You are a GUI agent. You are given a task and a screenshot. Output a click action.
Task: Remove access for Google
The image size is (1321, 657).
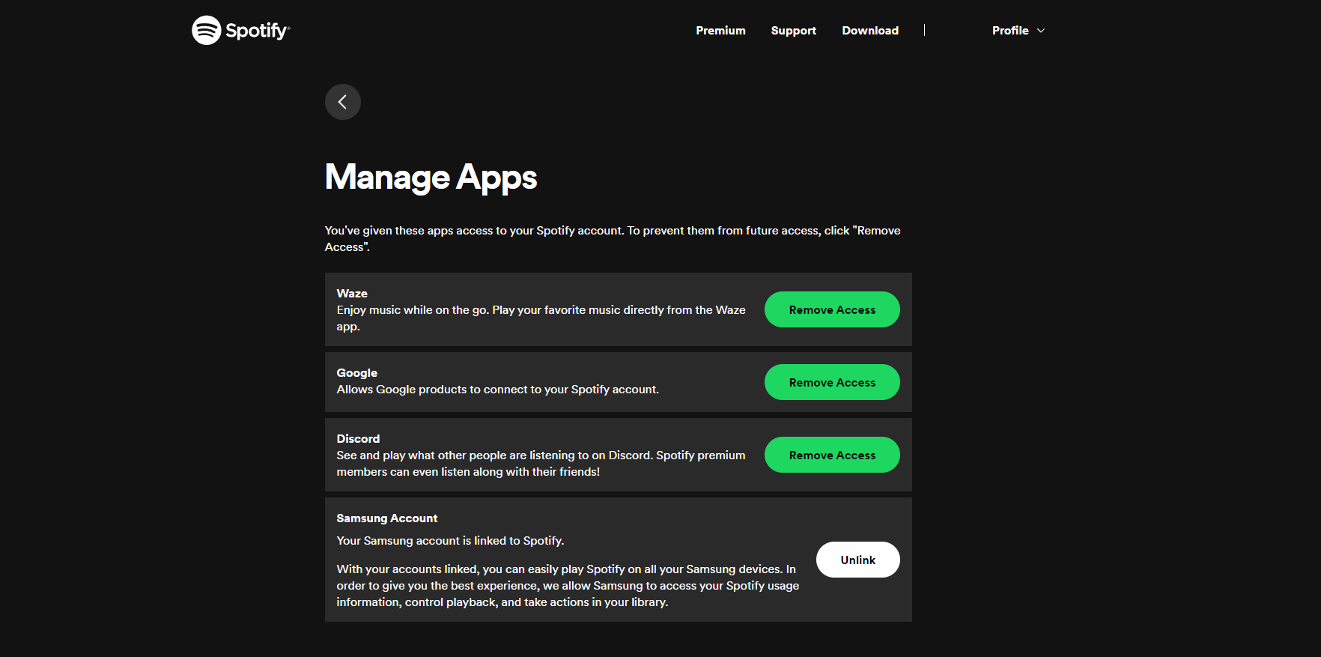tap(832, 382)
